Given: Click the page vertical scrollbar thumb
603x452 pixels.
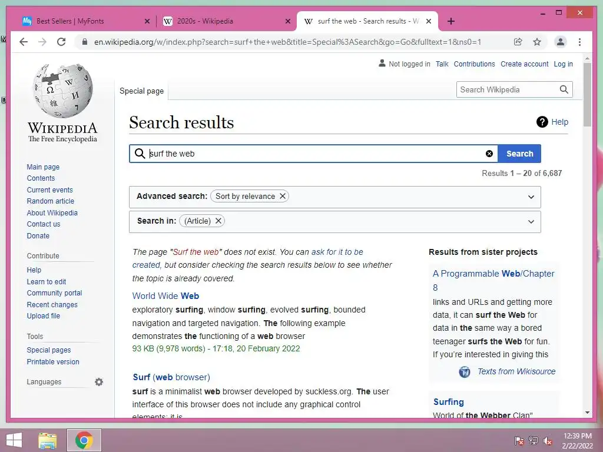Looking at the screenshot, I should pos(587,95).
